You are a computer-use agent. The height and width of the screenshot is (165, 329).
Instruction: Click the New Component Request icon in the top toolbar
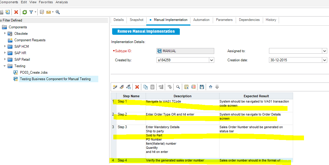pyautogui.click(x=8, y=12)
